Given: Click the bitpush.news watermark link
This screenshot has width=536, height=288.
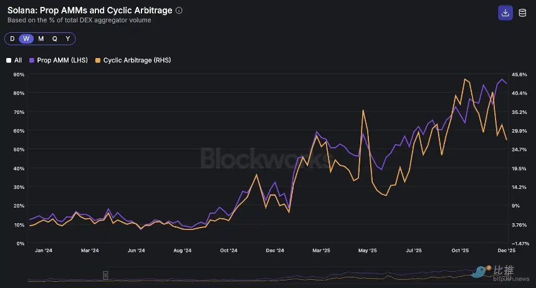Looking at the screenshot, I should coord(512,279).
